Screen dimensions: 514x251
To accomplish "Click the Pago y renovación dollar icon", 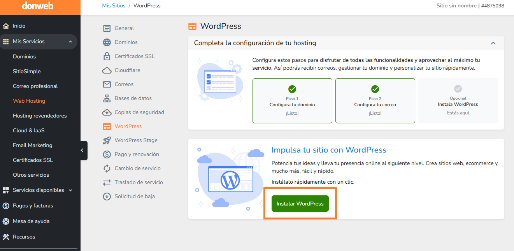I will [x=107, y=154].
